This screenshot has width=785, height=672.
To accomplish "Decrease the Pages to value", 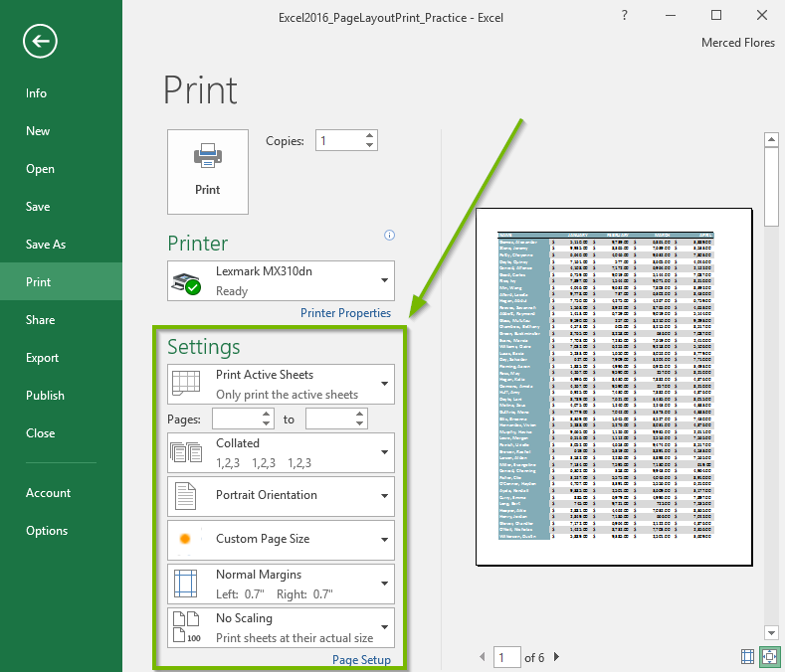I will [359, 423].
